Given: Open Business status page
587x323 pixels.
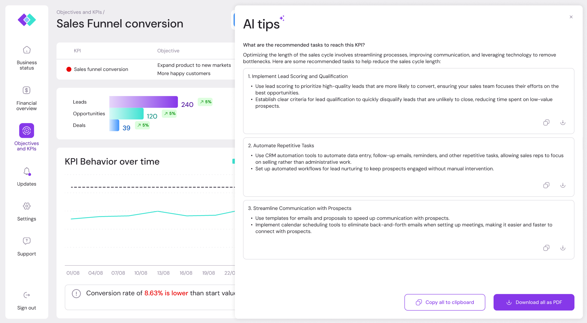Looking at the screenshot, I should (27, 50).
